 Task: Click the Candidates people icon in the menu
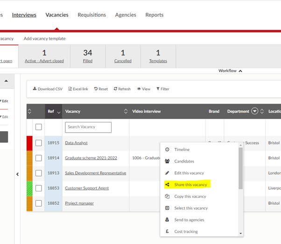(168, 161)
